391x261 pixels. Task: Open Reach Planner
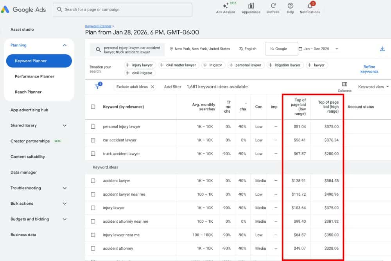(28, 92)
